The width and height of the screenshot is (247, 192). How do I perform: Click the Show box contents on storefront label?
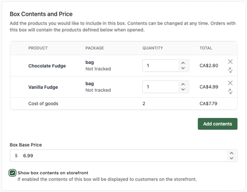[x=53, y=173]
